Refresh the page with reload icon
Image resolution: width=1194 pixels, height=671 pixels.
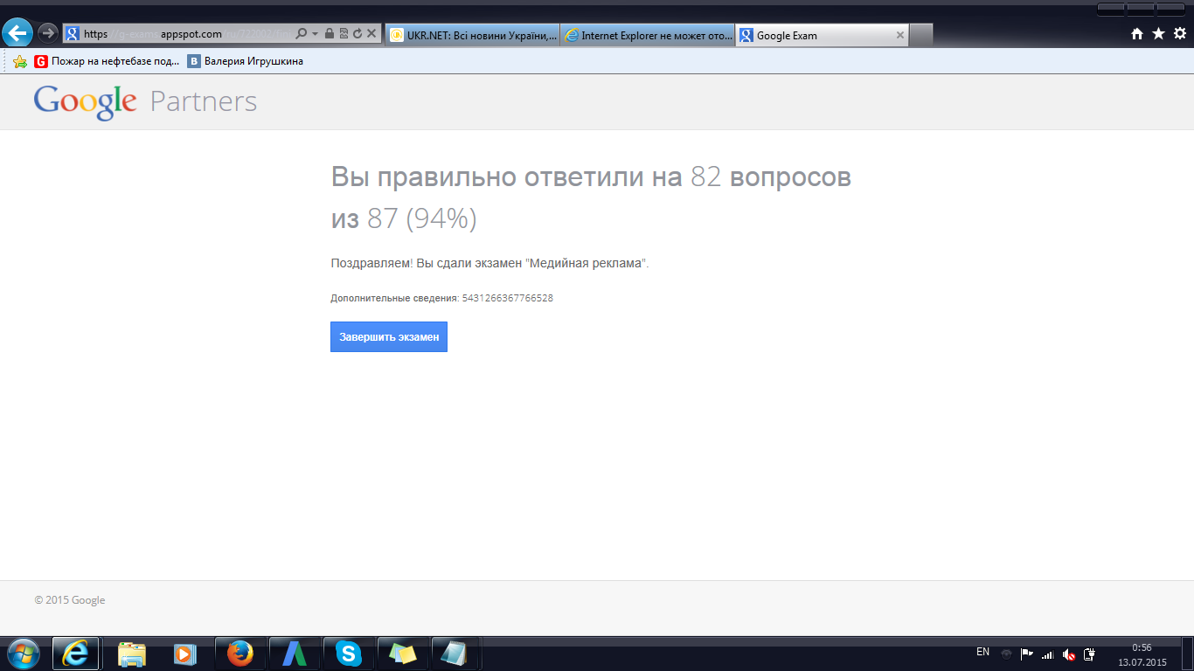357,34
